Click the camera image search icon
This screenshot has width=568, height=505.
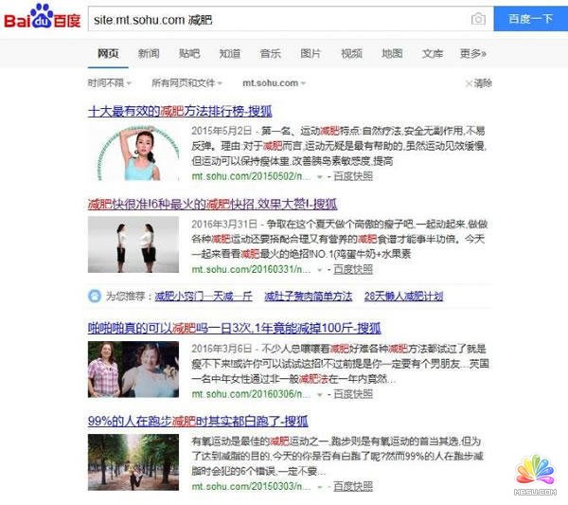point(478,19)
